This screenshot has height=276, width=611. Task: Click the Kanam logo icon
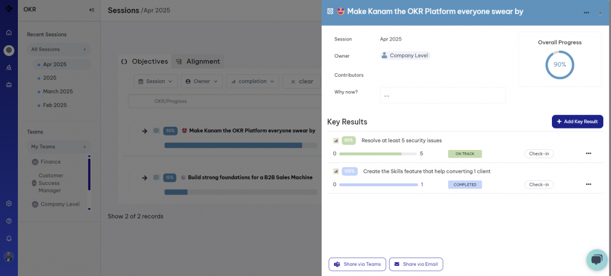tap(8, 8)
